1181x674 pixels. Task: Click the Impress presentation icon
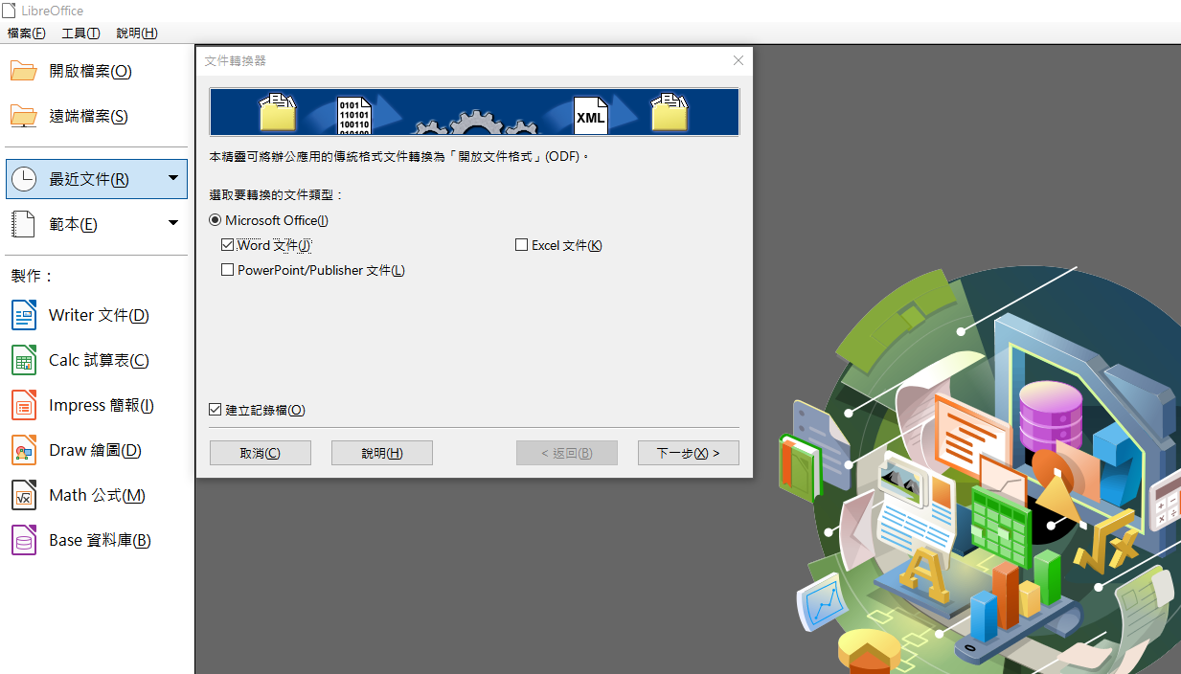pyautogui.click(x=24, y=405)
